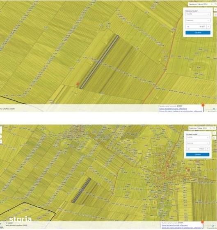Clear the address search box in the upper map
217x230 pixels.
coord(212,4)
